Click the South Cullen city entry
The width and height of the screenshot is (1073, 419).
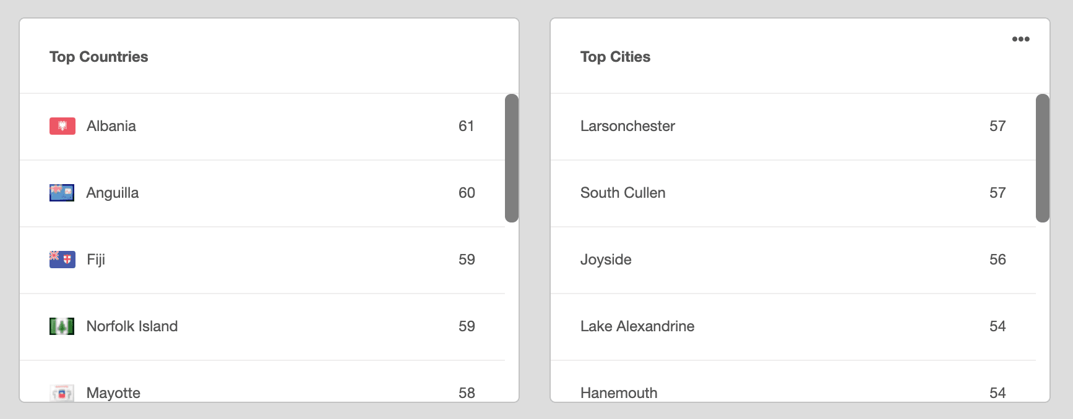point(623,193)
